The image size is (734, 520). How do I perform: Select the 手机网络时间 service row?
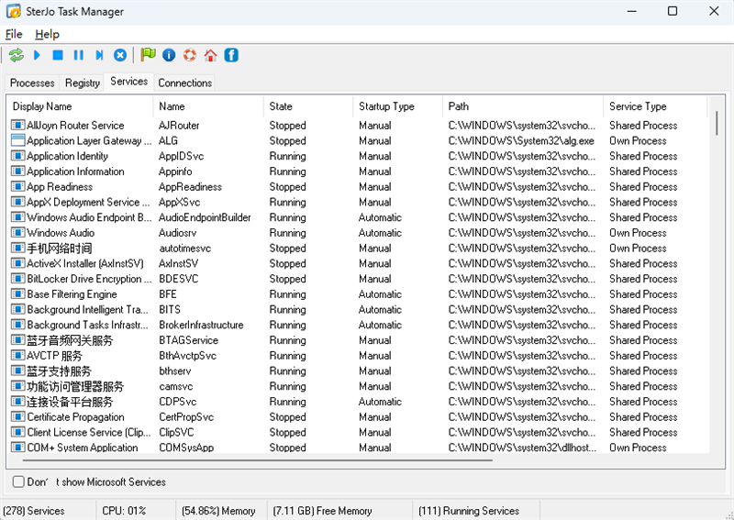coord(358,248)
